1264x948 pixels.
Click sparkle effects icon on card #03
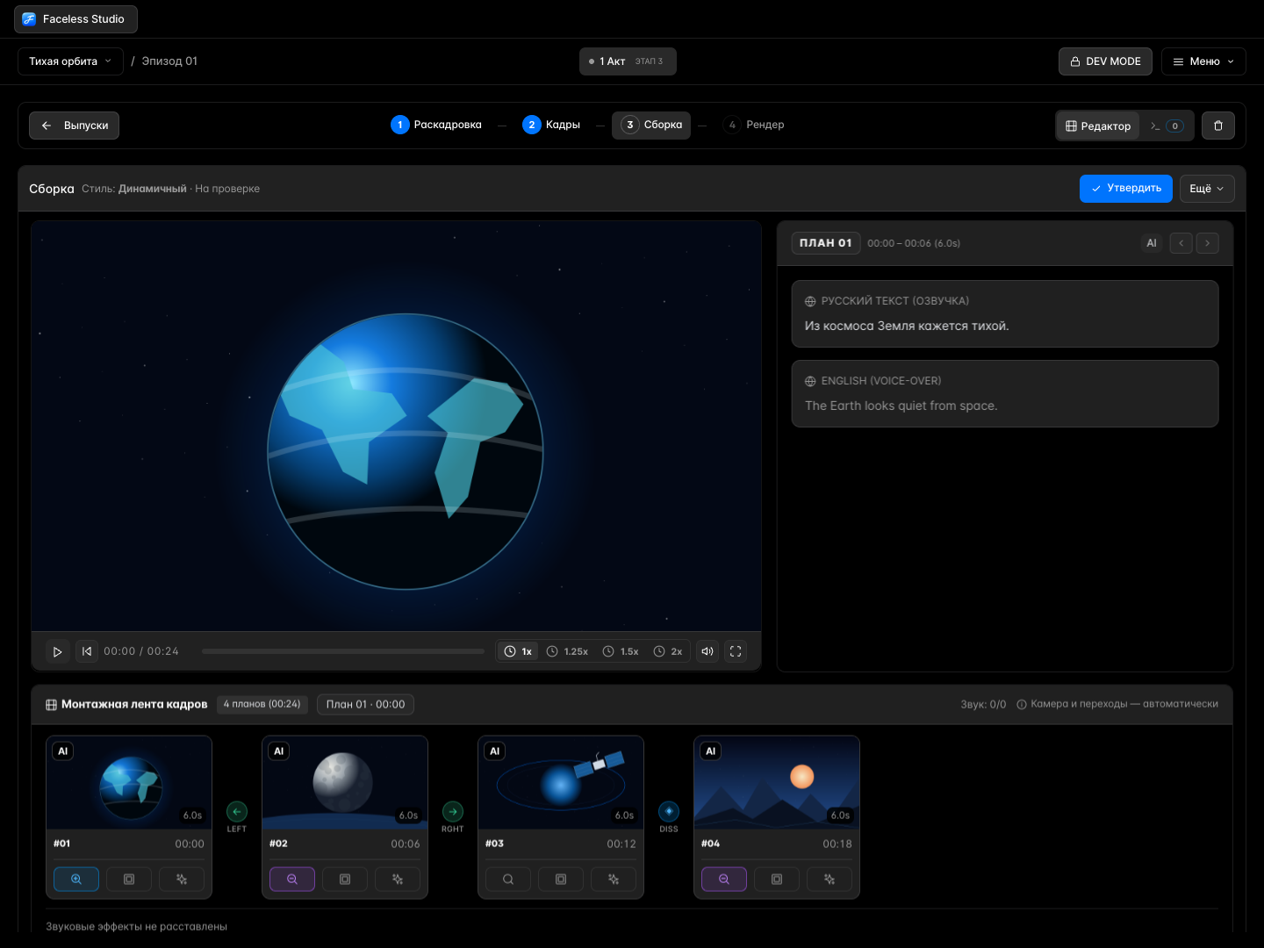tap(614, 879)
